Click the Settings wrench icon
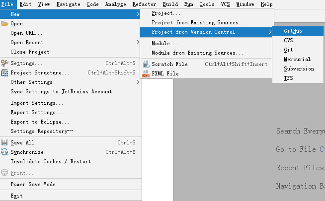This screenshot has width=325, height=201. (5, 63)
